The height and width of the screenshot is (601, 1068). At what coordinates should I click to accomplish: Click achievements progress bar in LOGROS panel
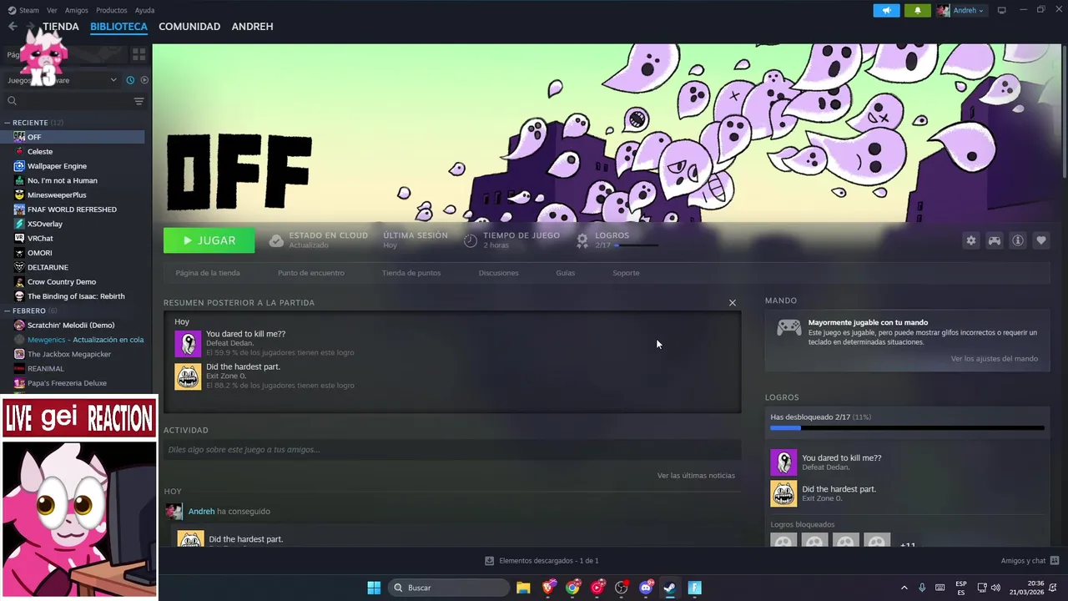click(x=907, y=428)
